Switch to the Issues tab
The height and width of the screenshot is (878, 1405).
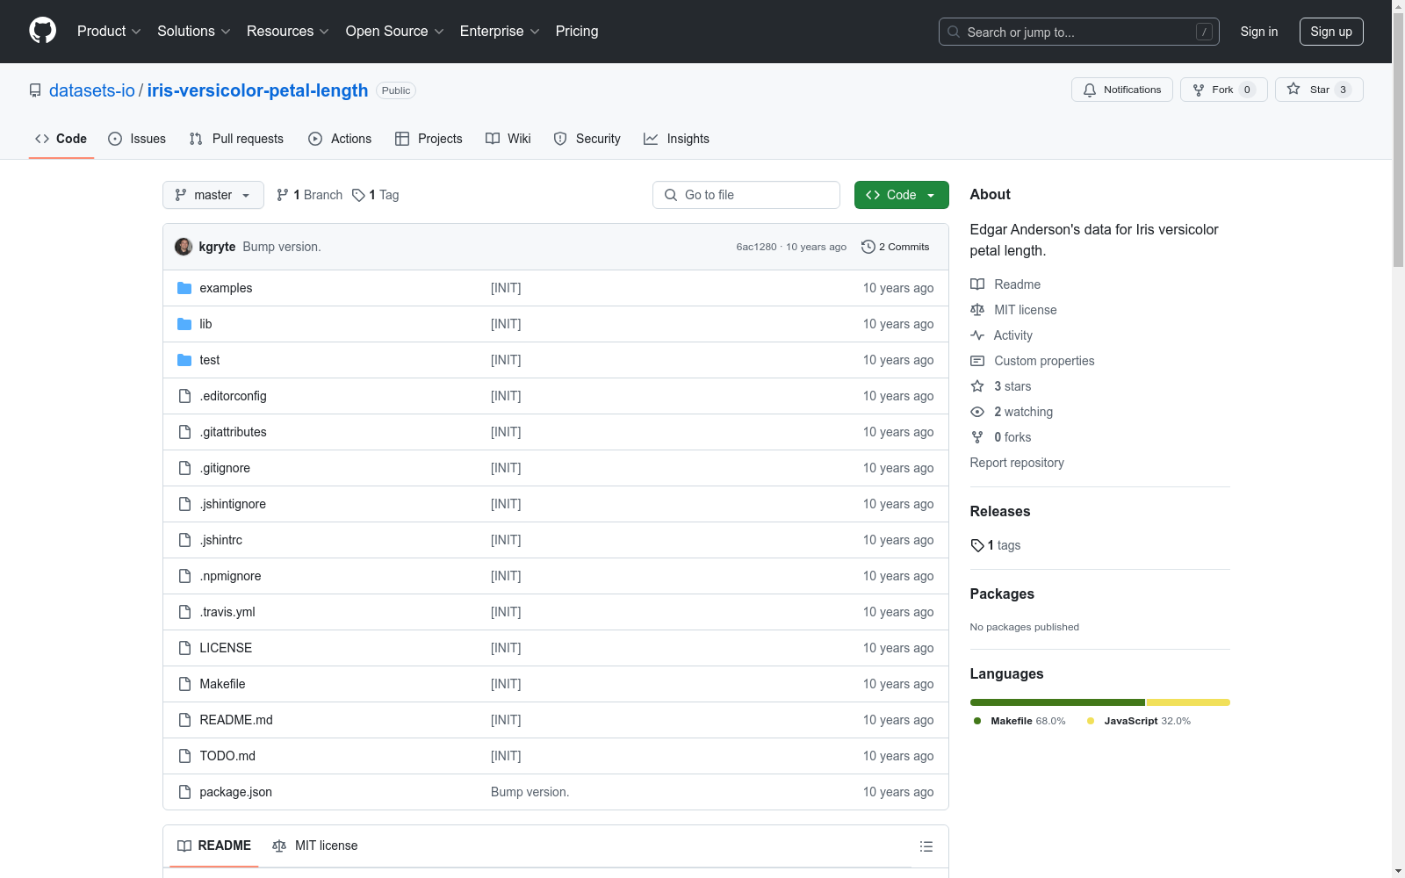coord(137,139)
